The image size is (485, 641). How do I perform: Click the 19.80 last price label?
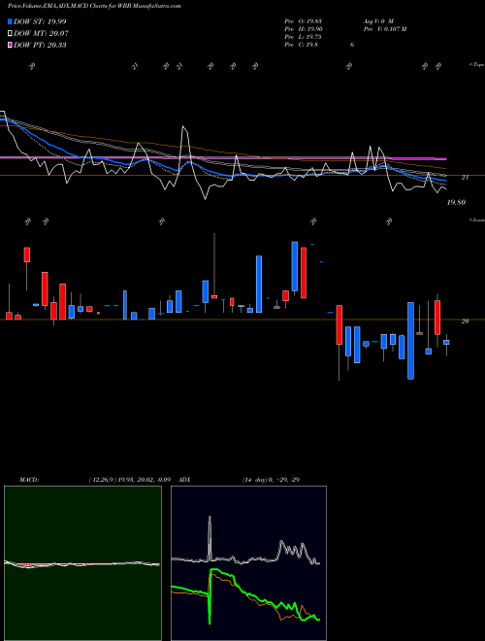(456, 202)
